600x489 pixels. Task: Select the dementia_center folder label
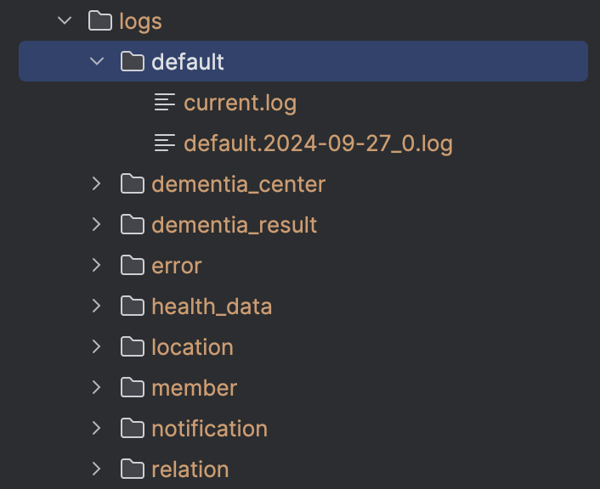coord(239,184)
